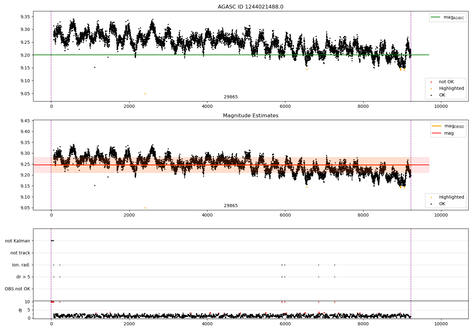This screenshot has width=473, height=331.
Task: Click the 9.25 y-tick in the middle plot
Action: (x=25, y=165)
